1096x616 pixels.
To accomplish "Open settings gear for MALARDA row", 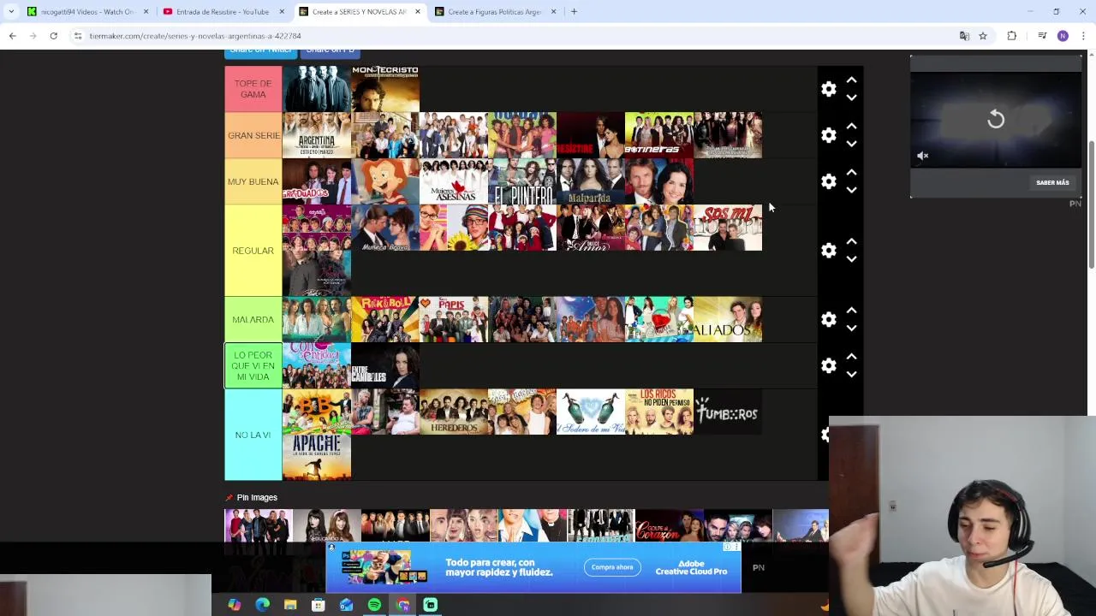I will [828, 319].
